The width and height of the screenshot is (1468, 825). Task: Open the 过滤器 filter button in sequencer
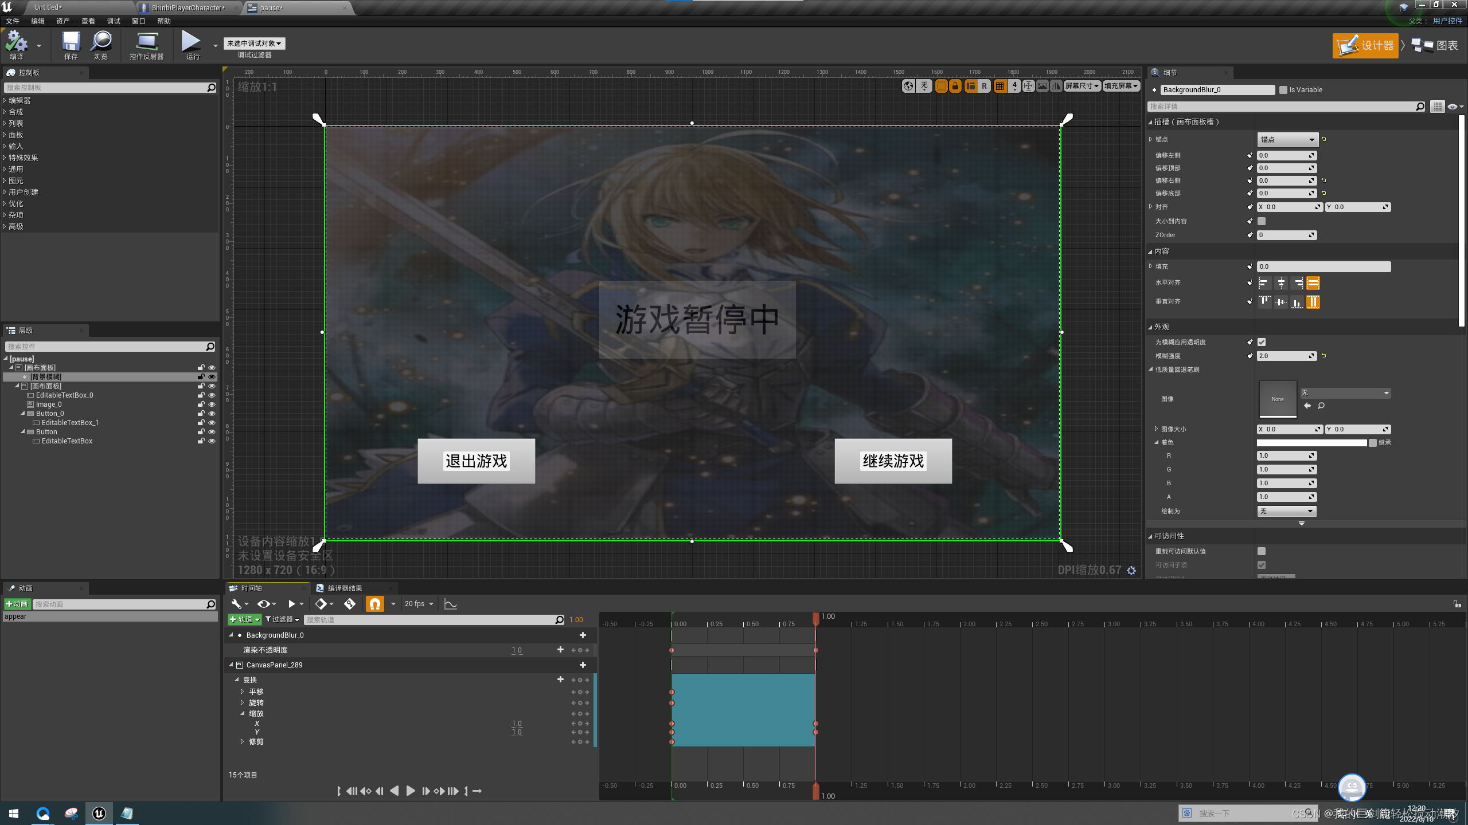[x=283, y=619]
